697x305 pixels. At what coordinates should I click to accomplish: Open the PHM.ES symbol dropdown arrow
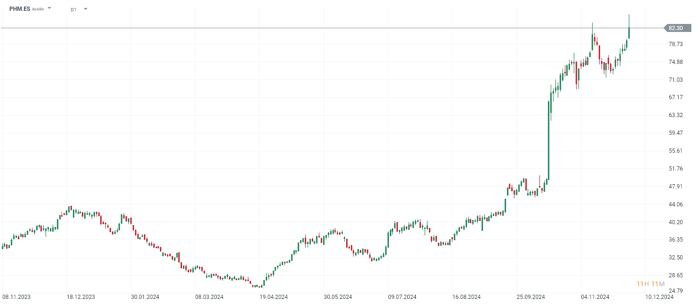tap(49, 8)
